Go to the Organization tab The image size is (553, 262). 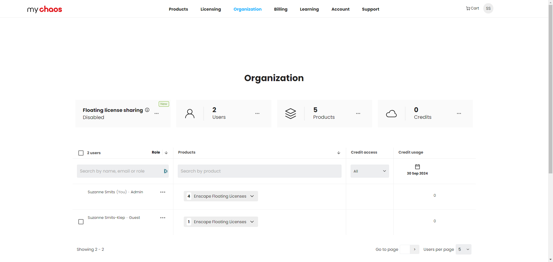(x=247, y=9)
